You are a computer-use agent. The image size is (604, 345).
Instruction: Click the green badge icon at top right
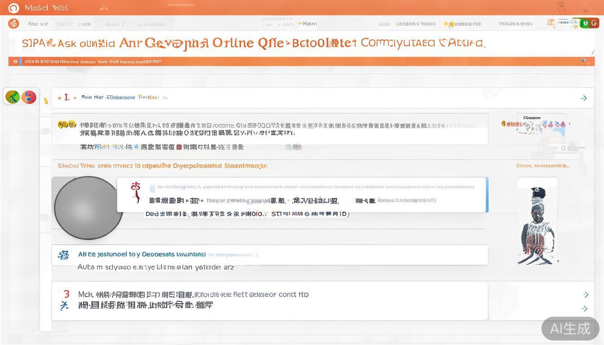[585, 23]
